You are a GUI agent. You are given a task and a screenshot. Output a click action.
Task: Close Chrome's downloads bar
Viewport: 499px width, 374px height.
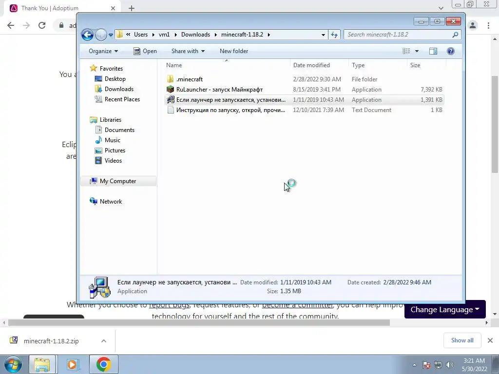(490, 340)
